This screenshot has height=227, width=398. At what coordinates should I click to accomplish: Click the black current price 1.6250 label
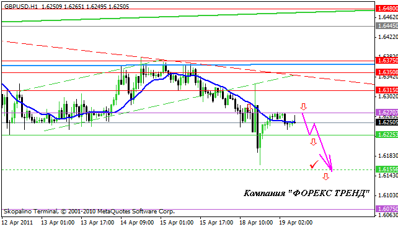click(387, 122)
